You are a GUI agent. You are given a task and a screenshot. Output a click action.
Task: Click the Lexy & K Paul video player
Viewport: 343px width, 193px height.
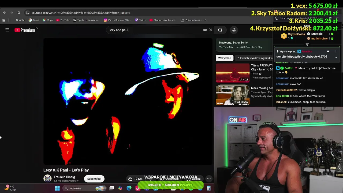pos(128,101)
